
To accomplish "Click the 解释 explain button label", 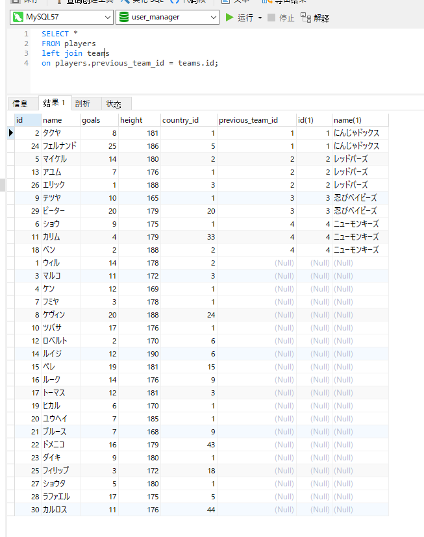I will [x=321, y=18].
